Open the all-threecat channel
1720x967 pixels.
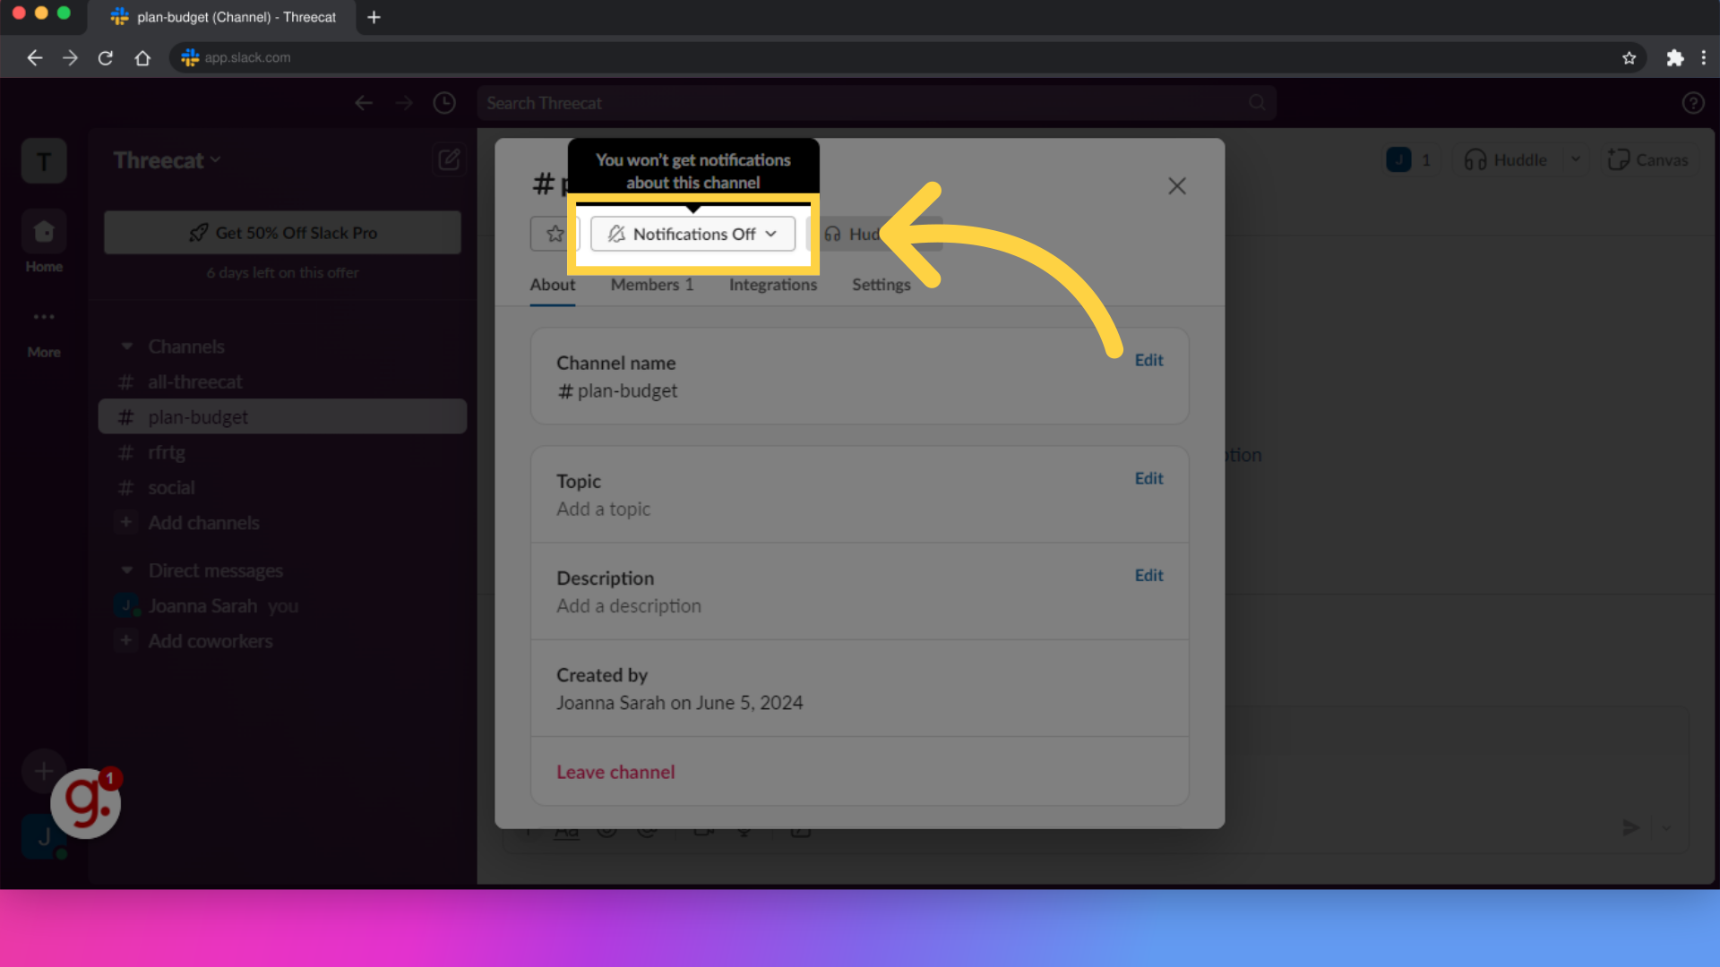(x=283, y=382)
